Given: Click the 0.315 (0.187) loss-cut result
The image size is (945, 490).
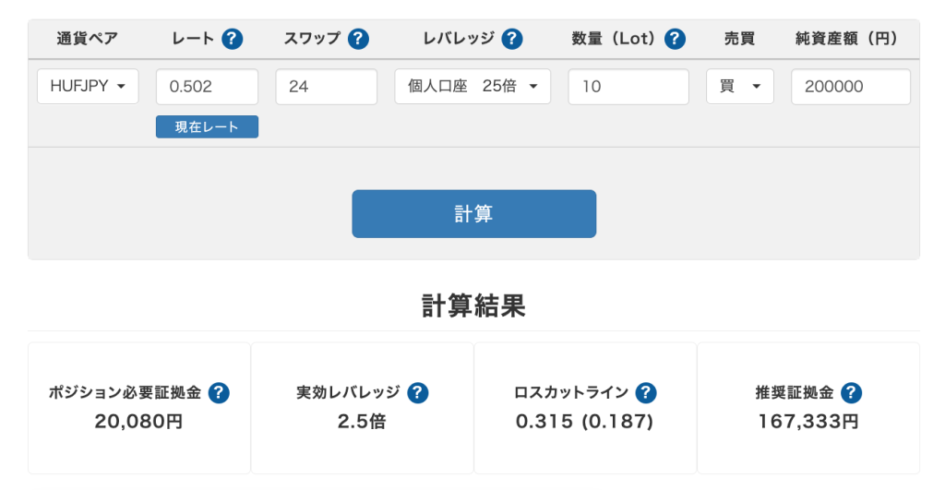Looking at the screenshot, I should pyautogui.click(x=584, y=422).
